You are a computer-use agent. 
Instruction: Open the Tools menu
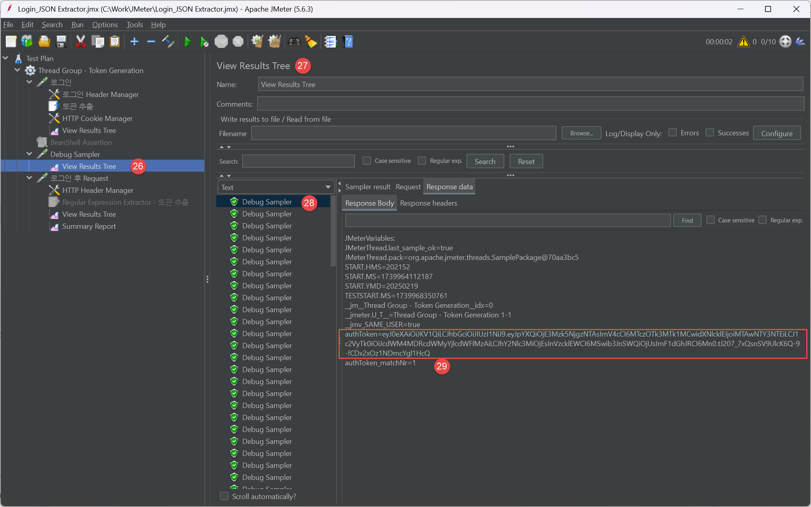[x=134, y=25]
